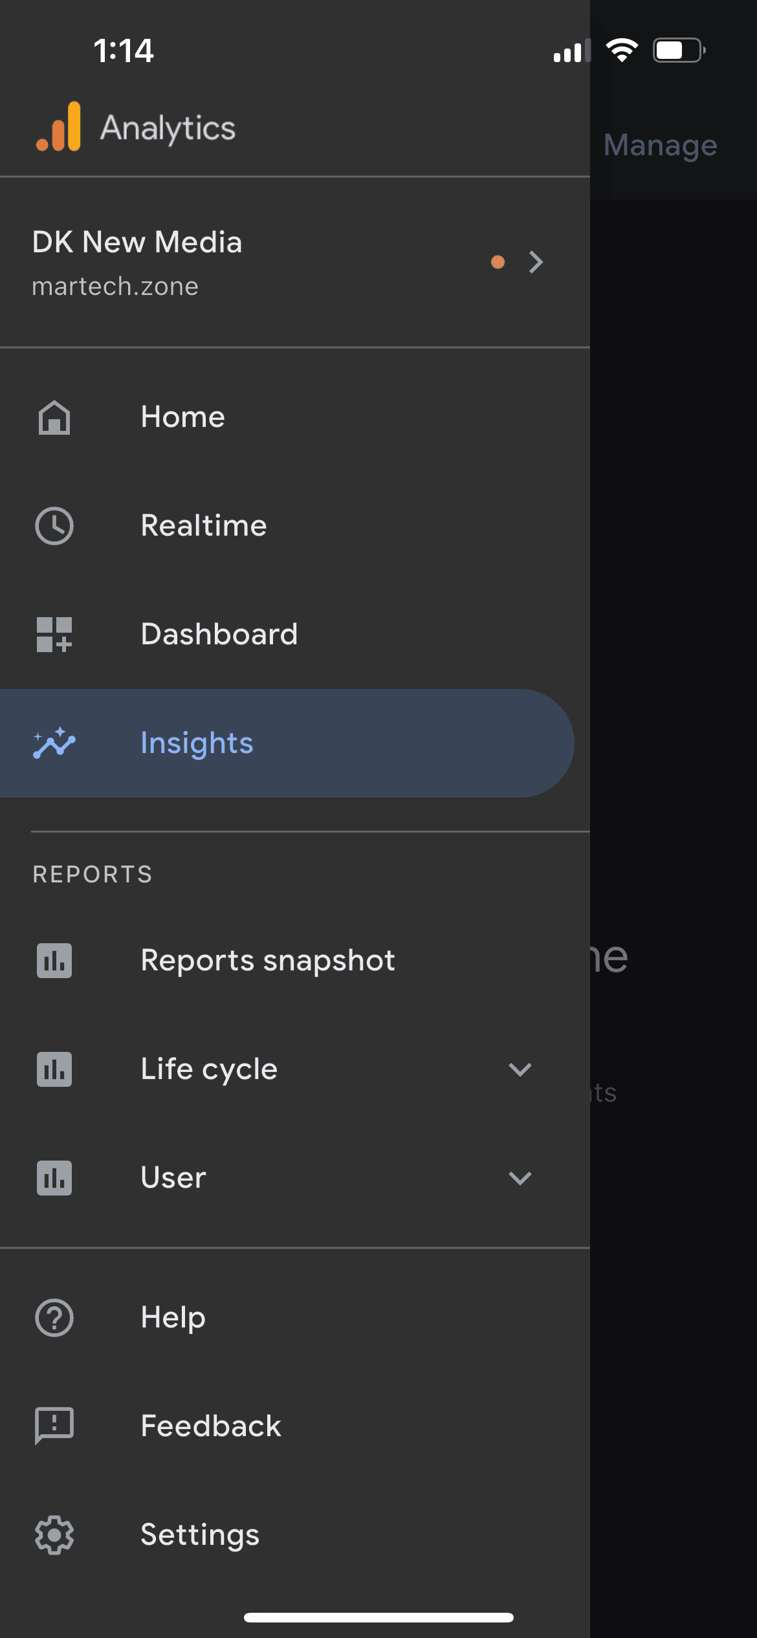Image resolution: width=757 pixels, height=1638 pixels.
Task: Click the Reports snapshot chart icon
Action: (x=54, y=961)
